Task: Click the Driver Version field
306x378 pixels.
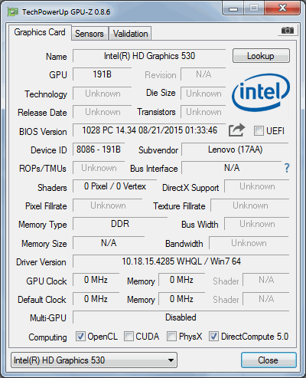Action: [x=181, y=261]
